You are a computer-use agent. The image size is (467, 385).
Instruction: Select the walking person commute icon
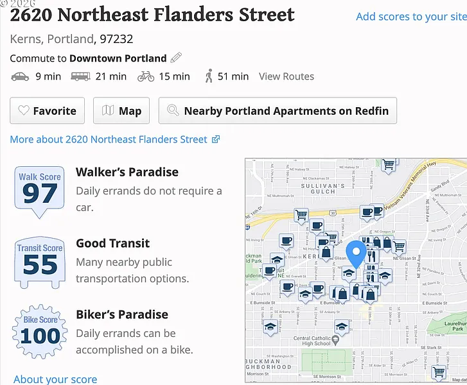[x=209, y=76]
